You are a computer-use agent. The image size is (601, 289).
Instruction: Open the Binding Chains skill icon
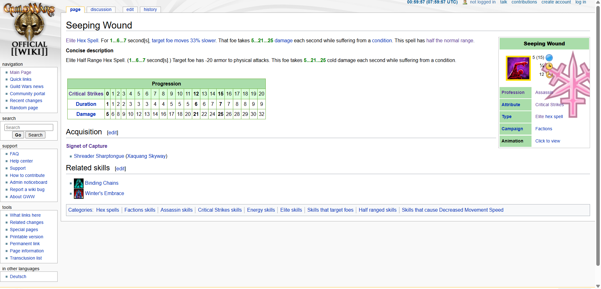(79, 183)
